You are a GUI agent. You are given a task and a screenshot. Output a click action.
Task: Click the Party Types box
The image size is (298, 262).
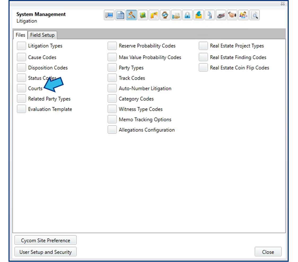pyautogui.click(x=112, y=68)
